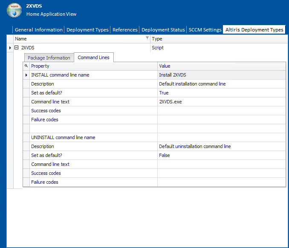Click the empty UNINSTALL command line name value
The height and width of the screenshot is (248, 289).
point(221,137)
